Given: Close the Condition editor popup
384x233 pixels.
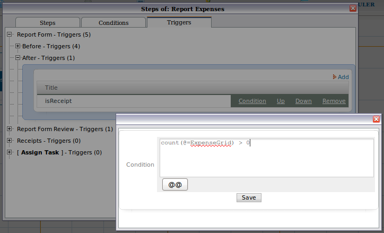Looking at the screenshot, I should (x=376, y=119).
